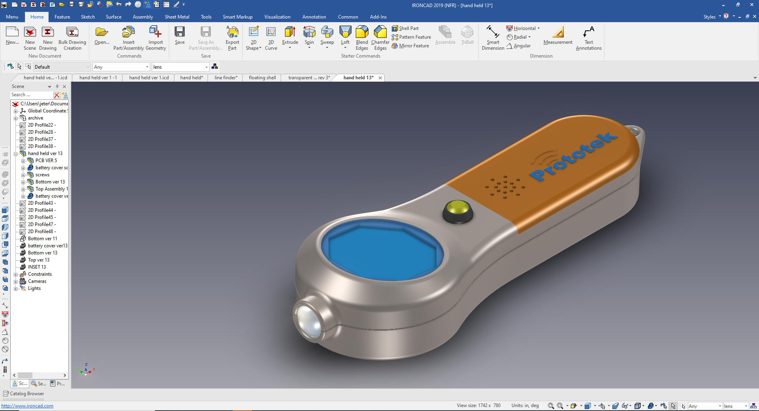The image size is (759, 411).
Task: Expand the Cameras tree node
Action: pos(16,282)
